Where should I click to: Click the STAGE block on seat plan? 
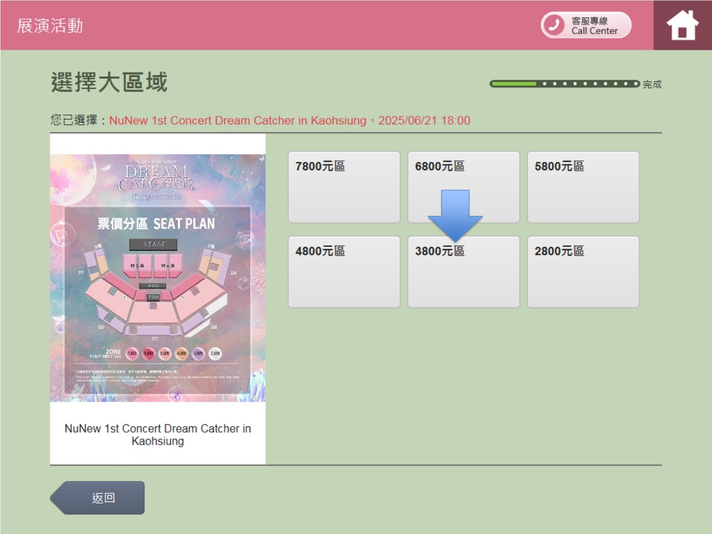click(153, 244)
